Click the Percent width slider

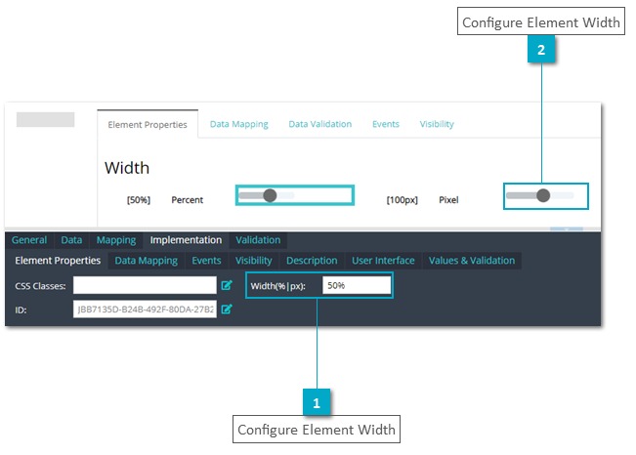coord(267,195)
